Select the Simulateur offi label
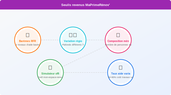Image resolution: width=171 pixels, height=95 pixels. pyautogui.click(x=50, y=74)
